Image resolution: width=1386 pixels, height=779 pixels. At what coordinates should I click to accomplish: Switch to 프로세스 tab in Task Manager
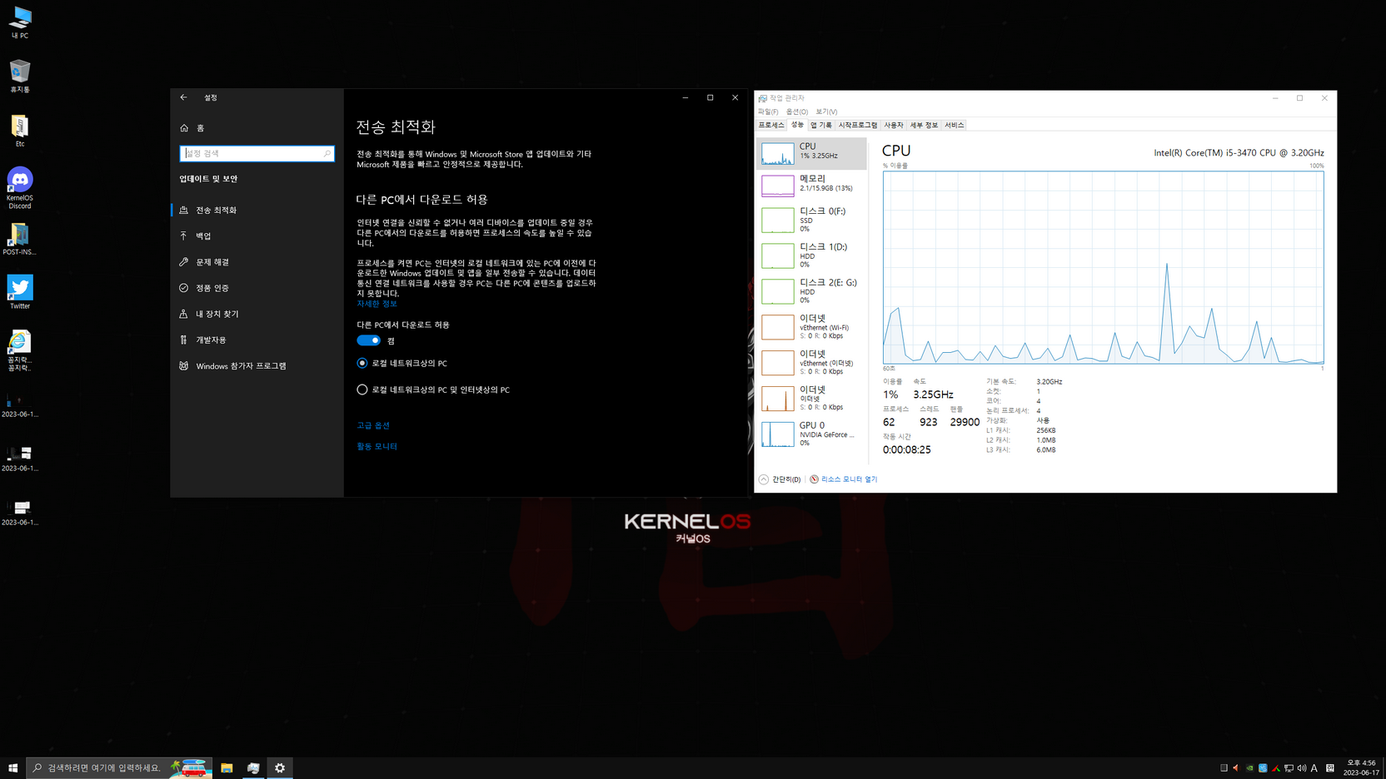tap(771, 125)
